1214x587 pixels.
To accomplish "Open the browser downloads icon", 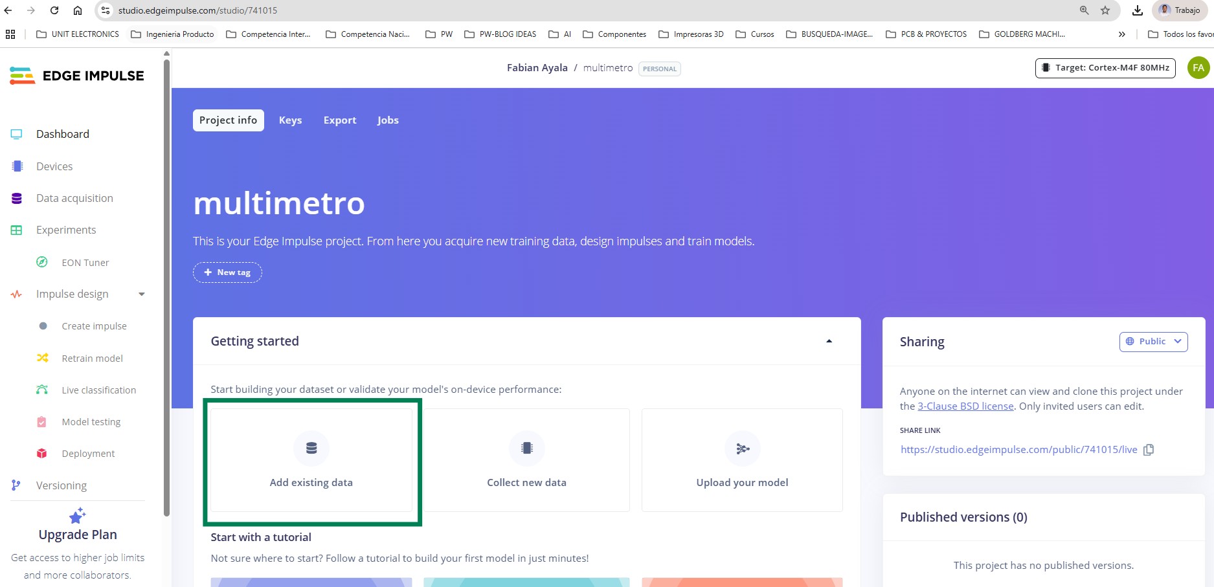I will (x=1137, y=10).
